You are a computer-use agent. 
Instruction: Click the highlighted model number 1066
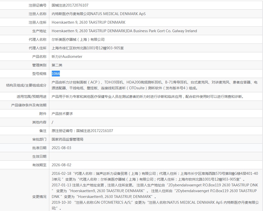pyautogui.click(x=56, y=74)
